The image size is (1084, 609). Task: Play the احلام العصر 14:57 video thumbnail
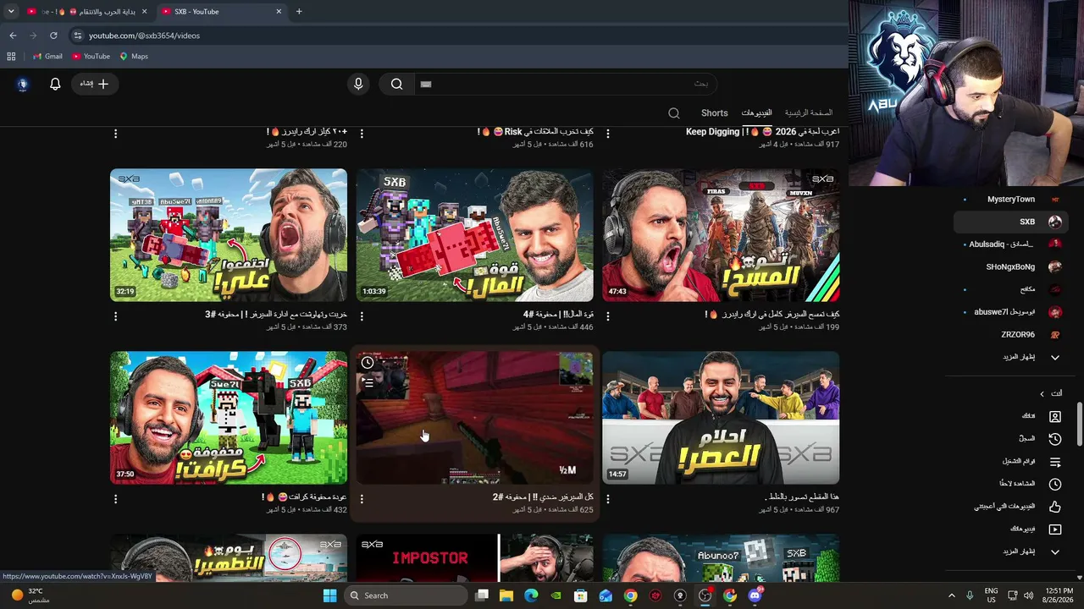coord(721,418)
